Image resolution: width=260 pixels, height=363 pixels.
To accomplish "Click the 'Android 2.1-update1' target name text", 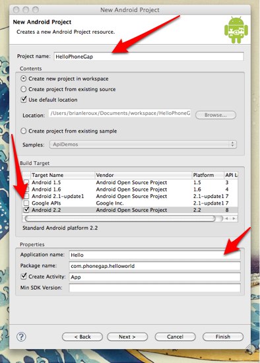I will pyautogui.click(x=57, y=196).
